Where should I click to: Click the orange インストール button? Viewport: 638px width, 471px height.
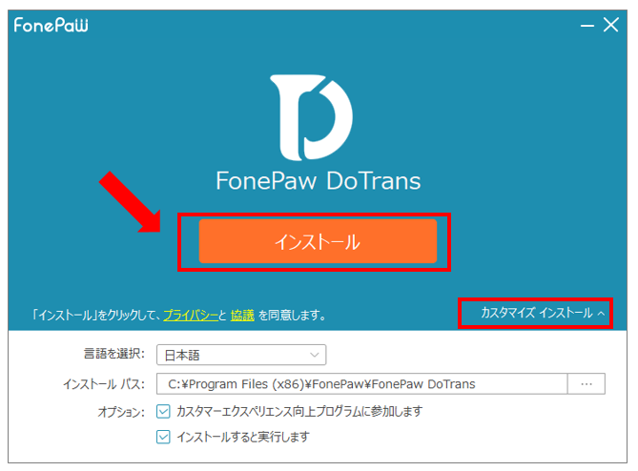tap(318, 241)
